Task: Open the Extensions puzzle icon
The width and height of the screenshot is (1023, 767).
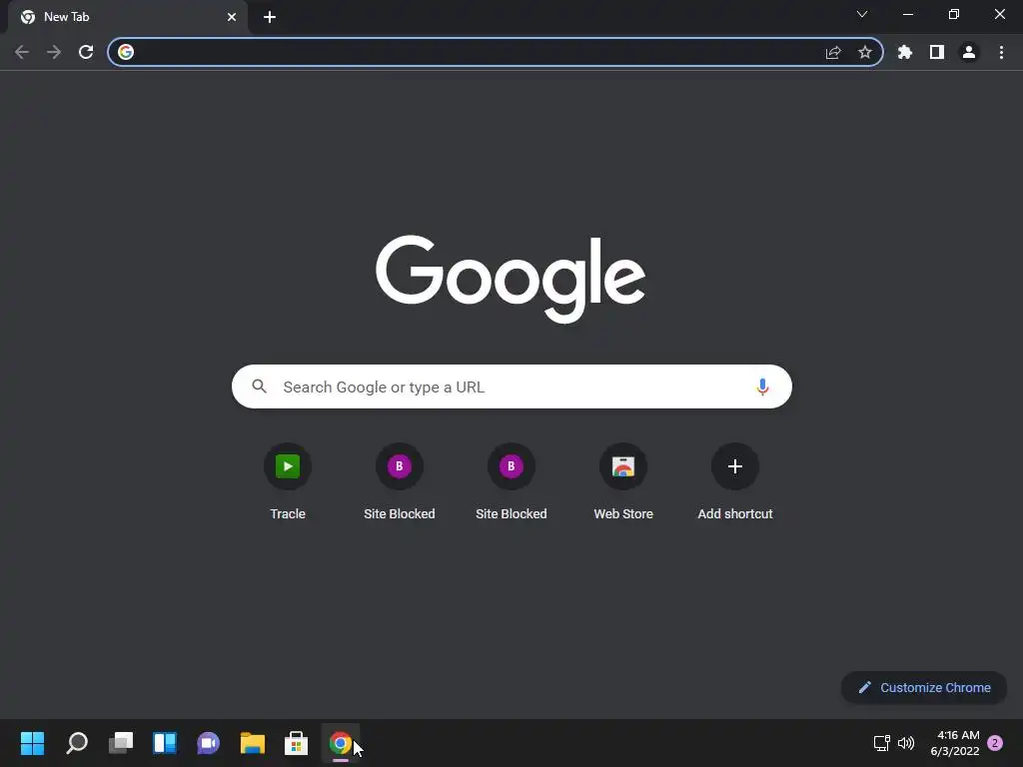Action: click(x=905, y=52)
